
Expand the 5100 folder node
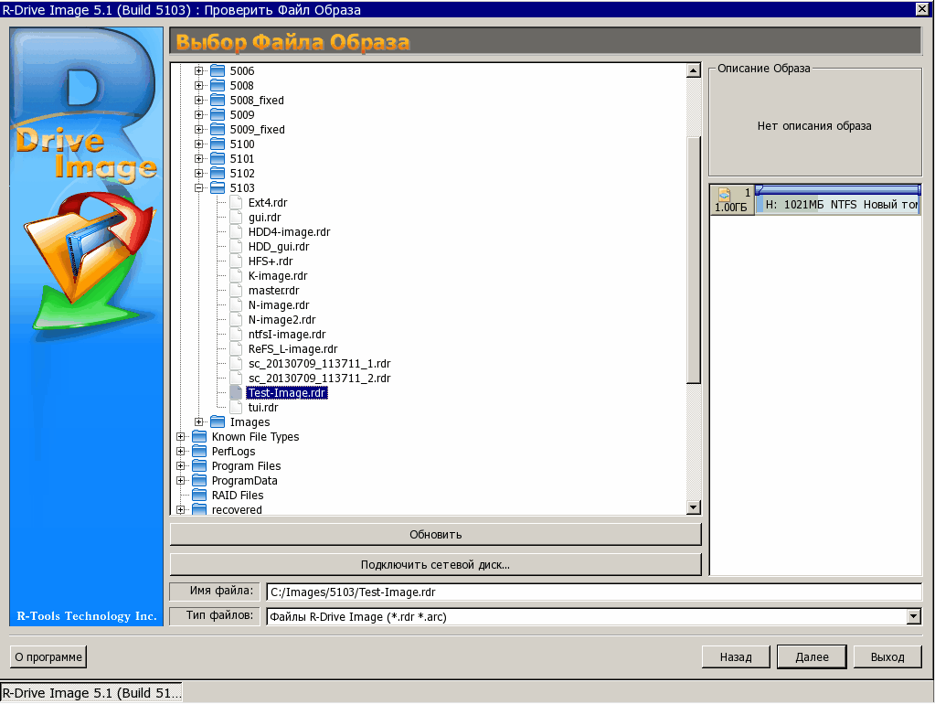pyautogui.click(x=199, y=144)
